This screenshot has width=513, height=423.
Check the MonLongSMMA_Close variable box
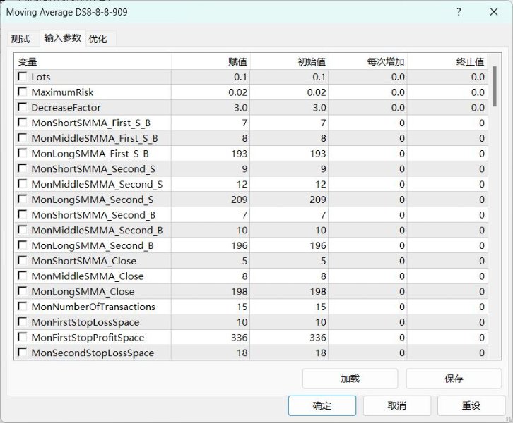[23, 292]
